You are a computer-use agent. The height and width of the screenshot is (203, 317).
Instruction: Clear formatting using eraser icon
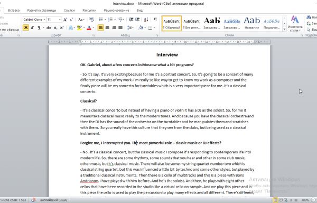pyautogui.click(x=91, y=20)
